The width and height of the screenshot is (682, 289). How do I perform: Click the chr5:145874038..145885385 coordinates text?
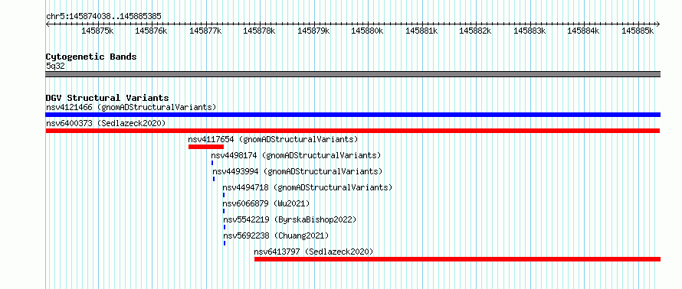[103, 17]
